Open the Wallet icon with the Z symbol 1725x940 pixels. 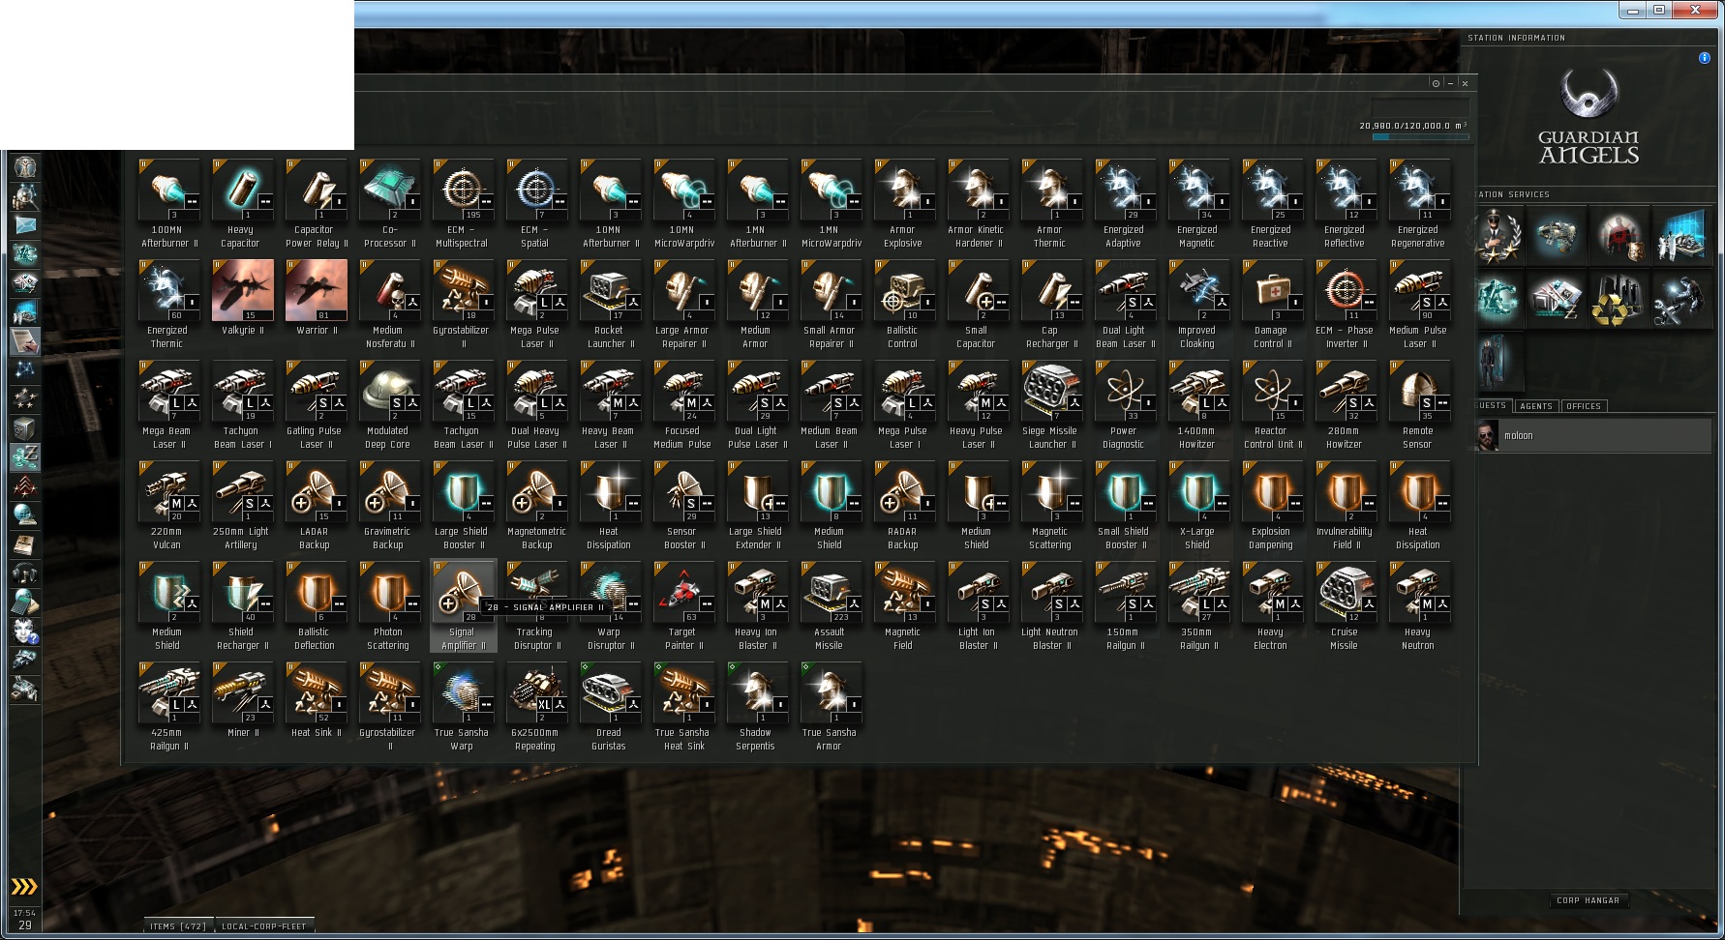click(24, 455)
